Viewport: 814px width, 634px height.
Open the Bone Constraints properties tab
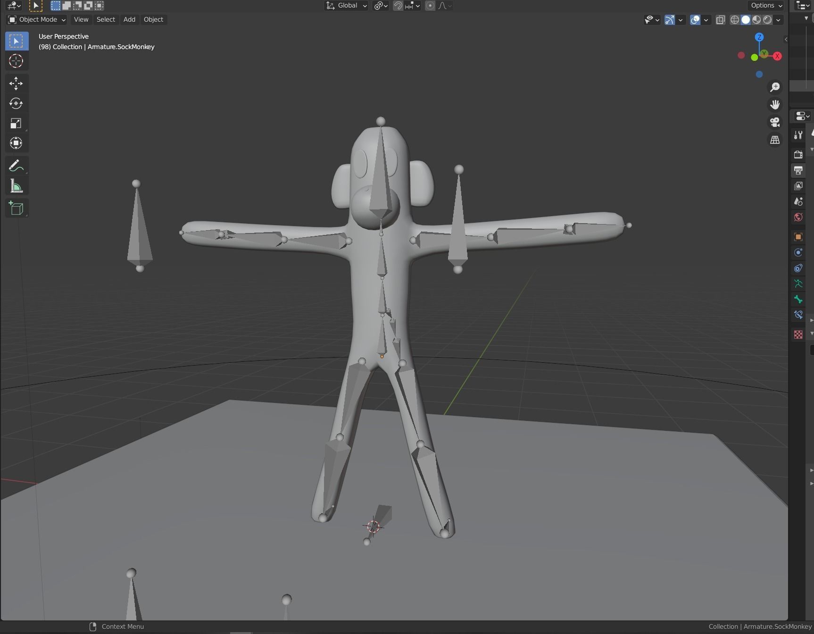[x=798, y=315]
